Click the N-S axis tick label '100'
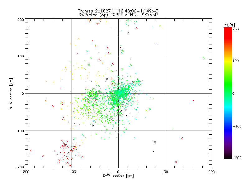Image resolution: width=249 pixels, height=187 pixels. click(21, 56)
